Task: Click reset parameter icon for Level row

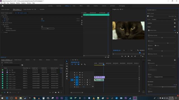Action: [82, 21]
